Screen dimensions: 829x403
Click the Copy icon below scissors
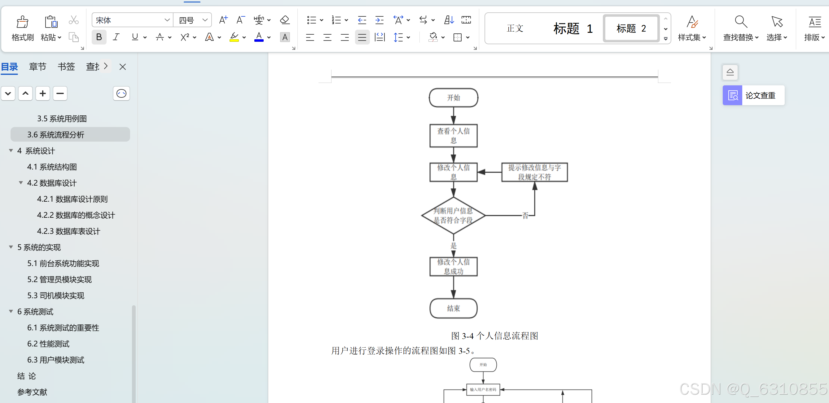(74, 37)
